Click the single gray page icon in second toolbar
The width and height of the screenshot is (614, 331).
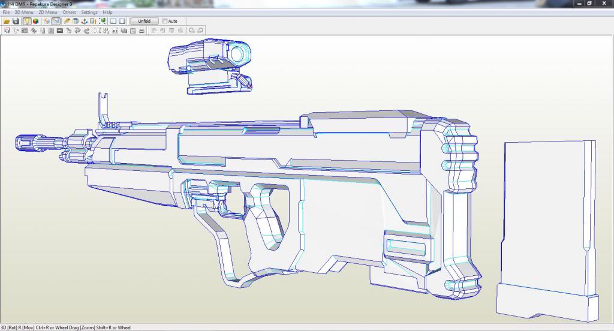(x=43, y=31)
